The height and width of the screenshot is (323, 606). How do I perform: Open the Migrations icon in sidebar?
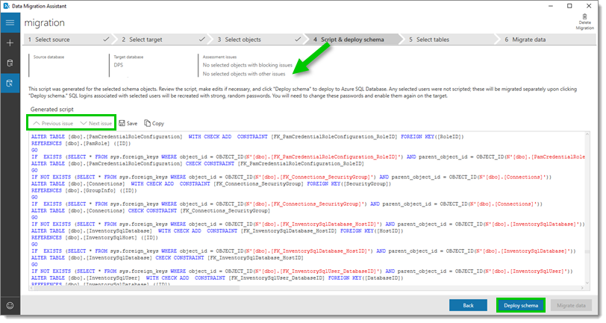(x=10, y=84)
